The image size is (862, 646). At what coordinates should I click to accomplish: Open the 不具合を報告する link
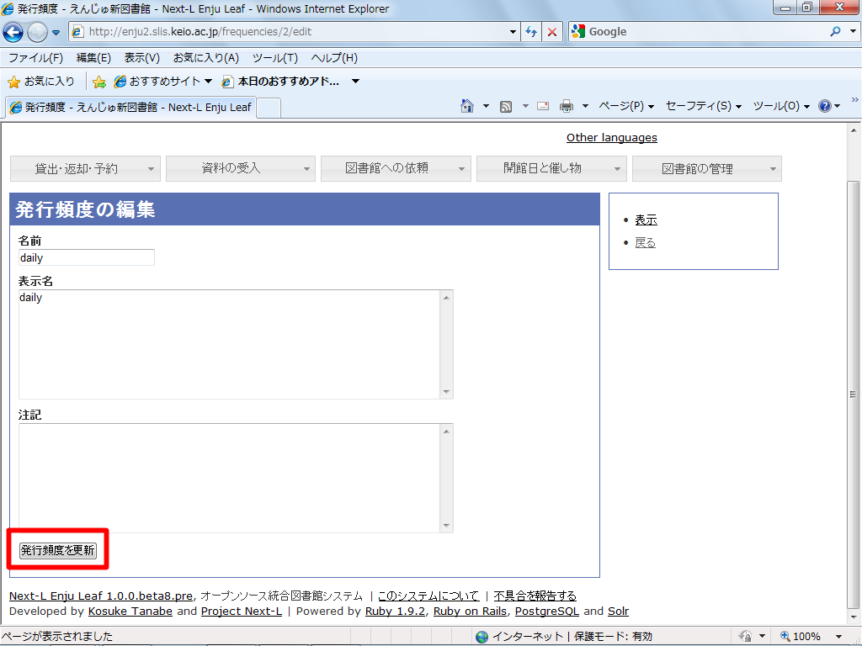coord(535,596)
